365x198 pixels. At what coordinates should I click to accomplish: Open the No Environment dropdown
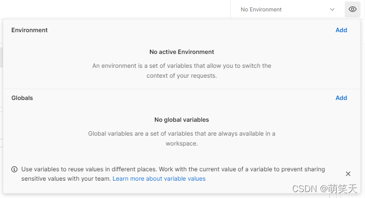click(285, 9)
